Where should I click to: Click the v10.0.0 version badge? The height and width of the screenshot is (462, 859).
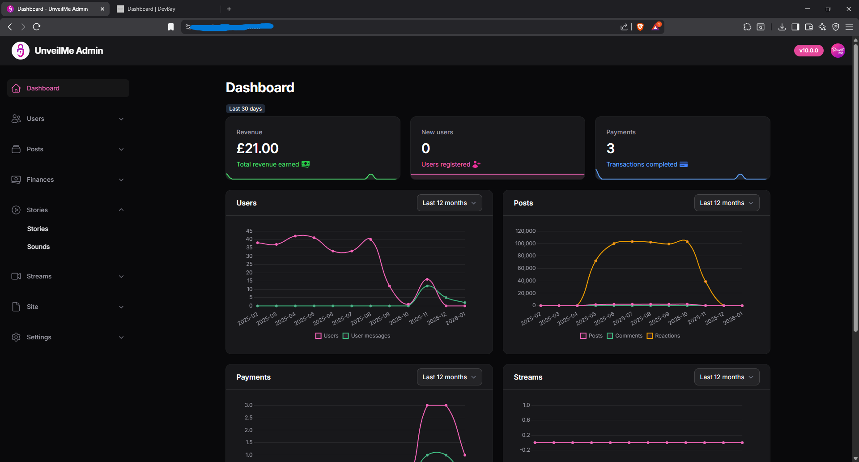pyautogui.click(x=808, y=51)
